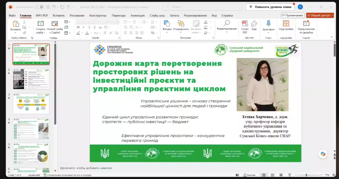Toggle the Заметки notes pane
The width and height of the screenshot is (339, 179).
pyautogui.click(x=249, y=175)
